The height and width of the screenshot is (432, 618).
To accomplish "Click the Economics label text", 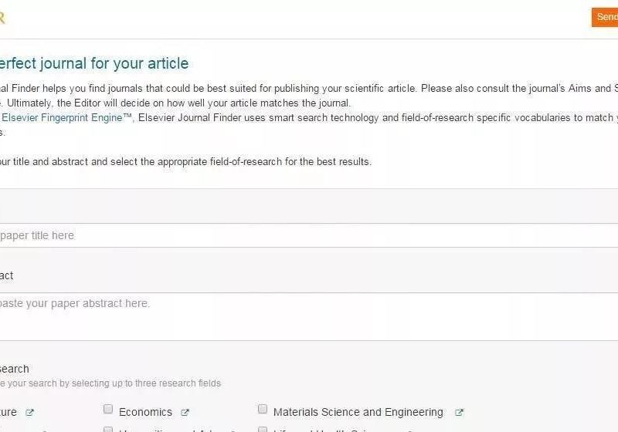I will coord(145,412).
